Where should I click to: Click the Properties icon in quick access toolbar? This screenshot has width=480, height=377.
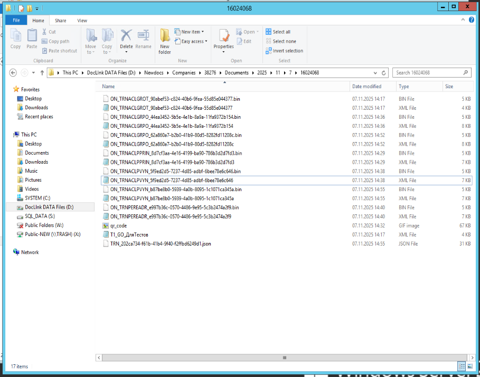(21, 8)
